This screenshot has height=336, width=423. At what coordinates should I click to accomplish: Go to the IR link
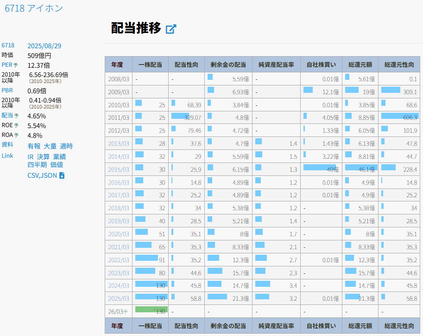31,157
